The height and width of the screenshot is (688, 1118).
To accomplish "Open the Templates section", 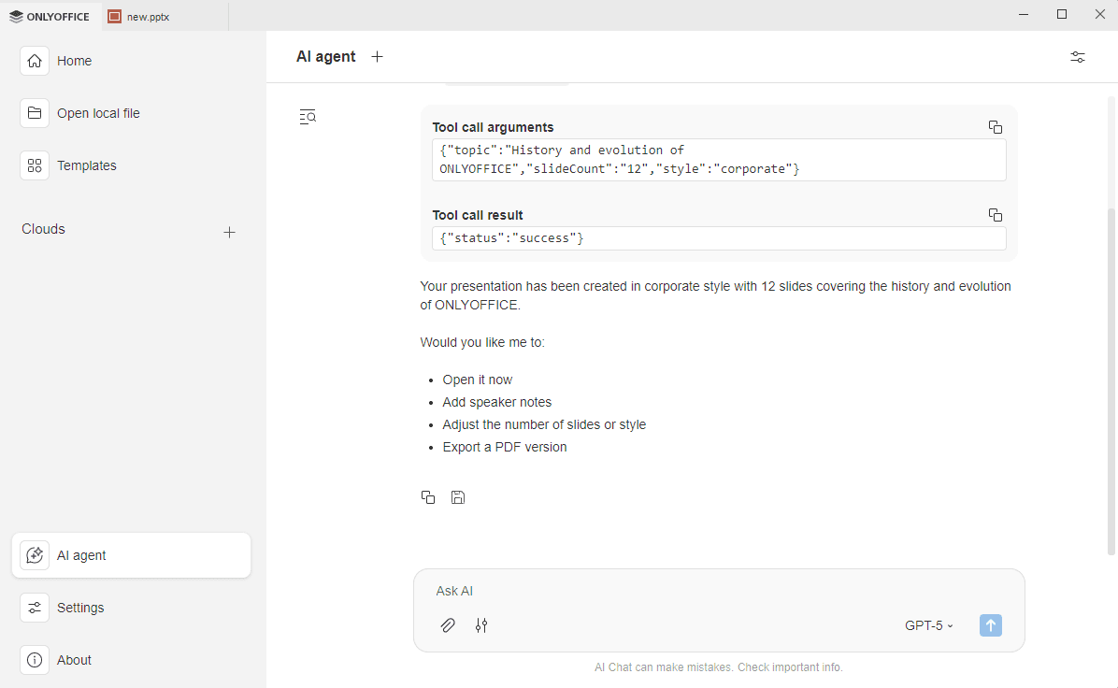I will [x=87, y=165].
